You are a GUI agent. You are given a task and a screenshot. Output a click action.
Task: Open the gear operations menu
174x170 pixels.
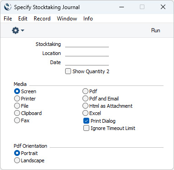pyautogui.click(x=18, y=30)
